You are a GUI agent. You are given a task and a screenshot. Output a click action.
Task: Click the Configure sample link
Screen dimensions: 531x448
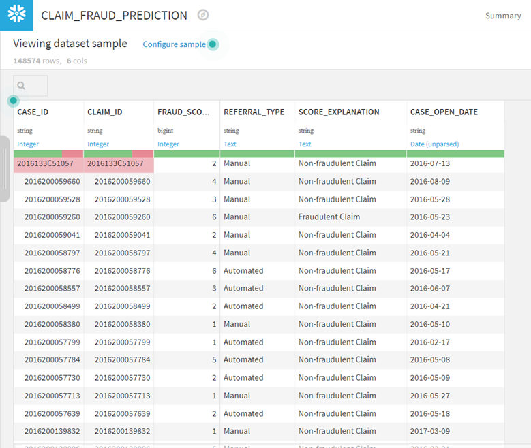pos(174,44)
